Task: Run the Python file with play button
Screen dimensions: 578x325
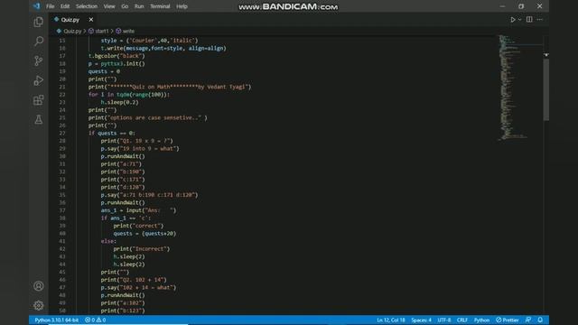Action: [x=513, y=20]
